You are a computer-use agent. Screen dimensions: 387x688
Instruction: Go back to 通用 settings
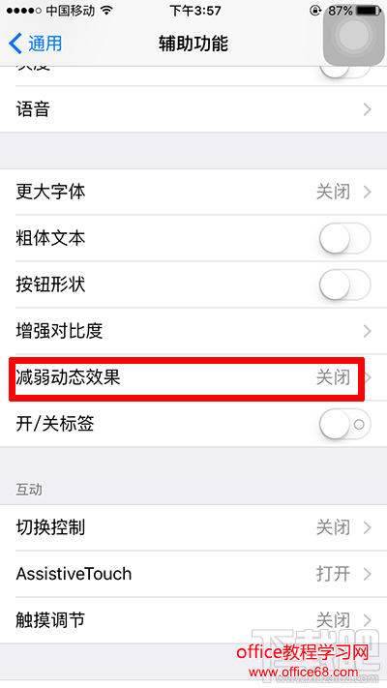(x=35, y=44)
